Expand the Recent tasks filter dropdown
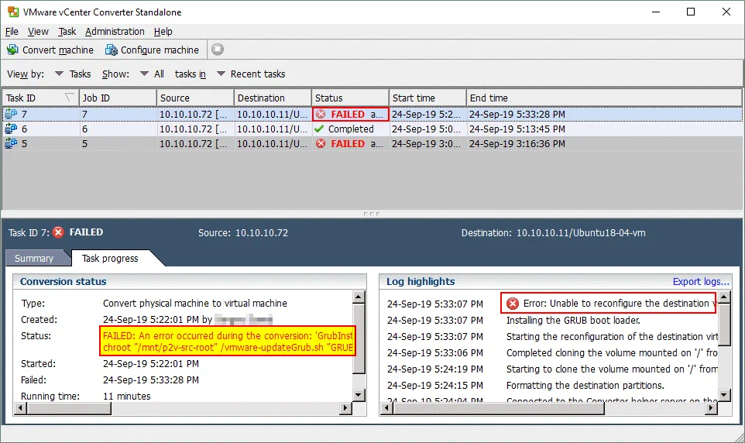This screenshot has width=745, height=443. point(221,74)
